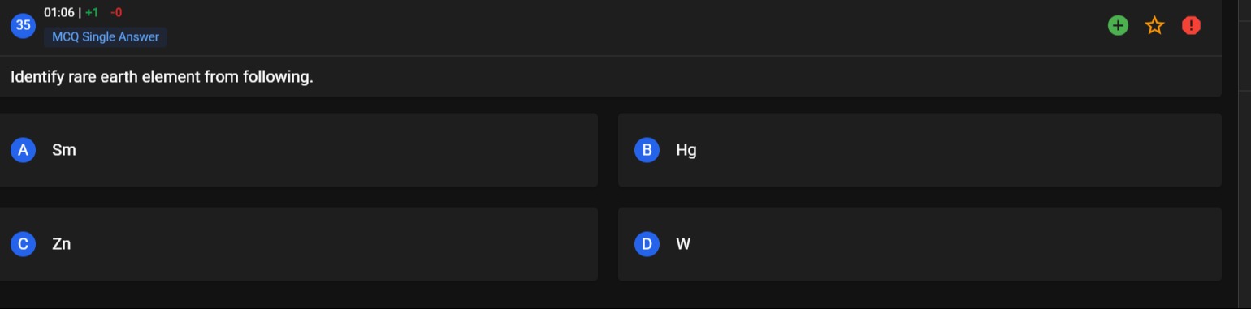Screen dimensions: 1251x309
Task: Click the question text about rare earth element
Action: (162, 77)
